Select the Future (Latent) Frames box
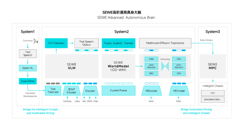Screen dimensions: 244x137 point(118,43)
